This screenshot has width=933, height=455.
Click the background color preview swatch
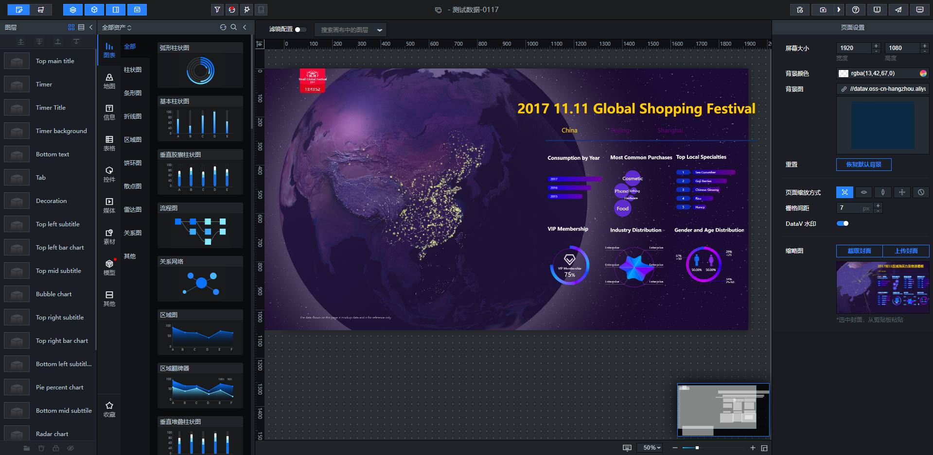[844, 73]
